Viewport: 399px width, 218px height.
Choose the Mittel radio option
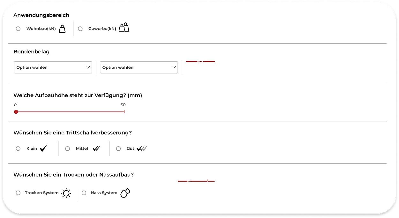pyautogui.click(x=67, y=149)
